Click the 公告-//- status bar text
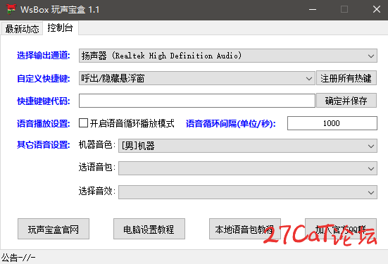This screenshot has height=264, width=388. tap(18, 258)
